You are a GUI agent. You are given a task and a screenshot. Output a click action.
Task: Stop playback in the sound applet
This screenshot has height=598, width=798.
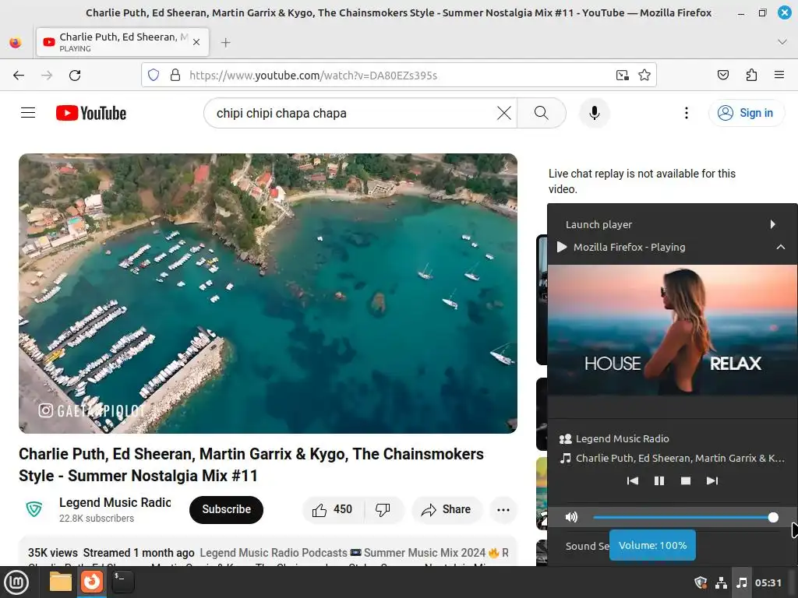click(686, 480)
